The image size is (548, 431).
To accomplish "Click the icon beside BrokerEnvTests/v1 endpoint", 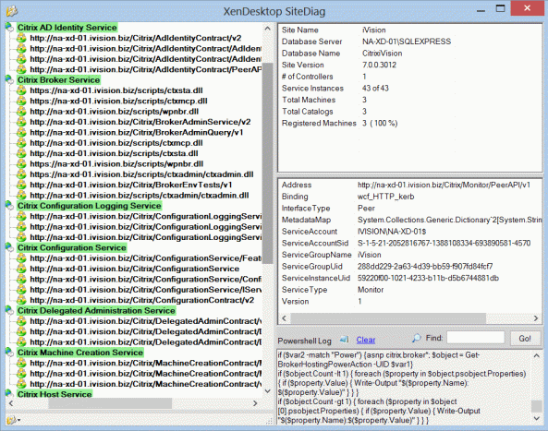I will 21,185.
